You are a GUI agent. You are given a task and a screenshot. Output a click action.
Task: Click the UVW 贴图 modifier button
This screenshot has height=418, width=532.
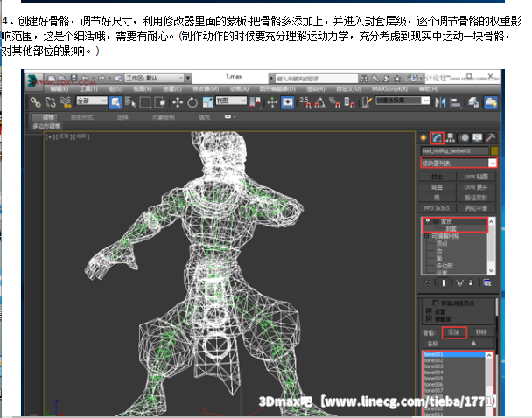coord(476,177)
